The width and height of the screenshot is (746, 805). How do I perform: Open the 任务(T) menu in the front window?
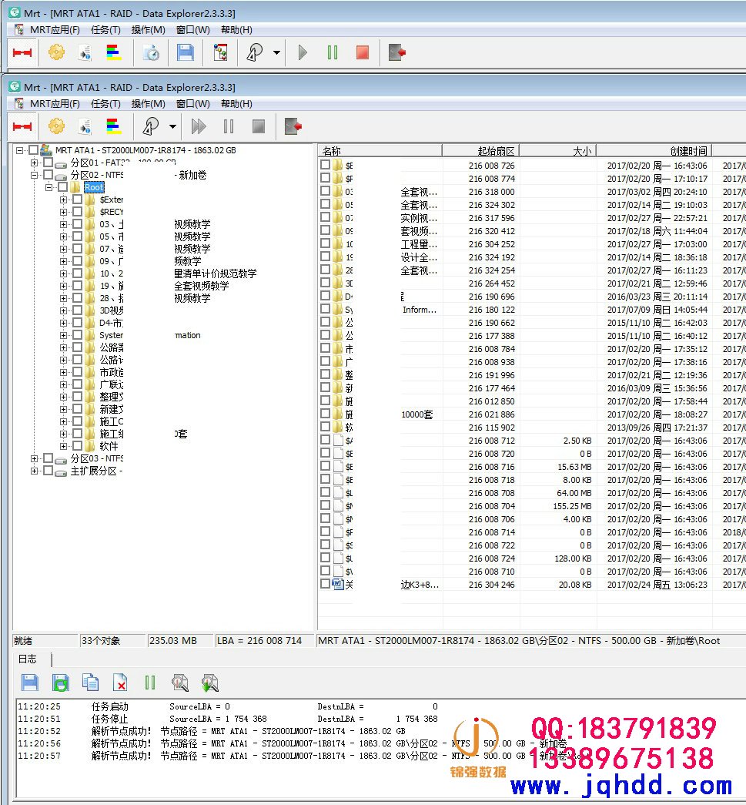coord(105,104)
